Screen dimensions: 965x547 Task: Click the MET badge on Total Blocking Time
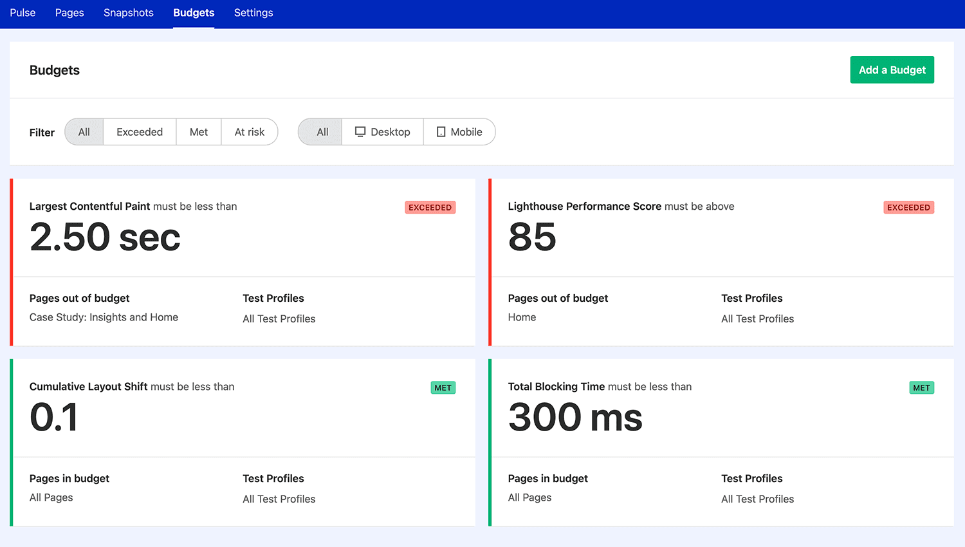pyautogui.click(x=921, y=387)
